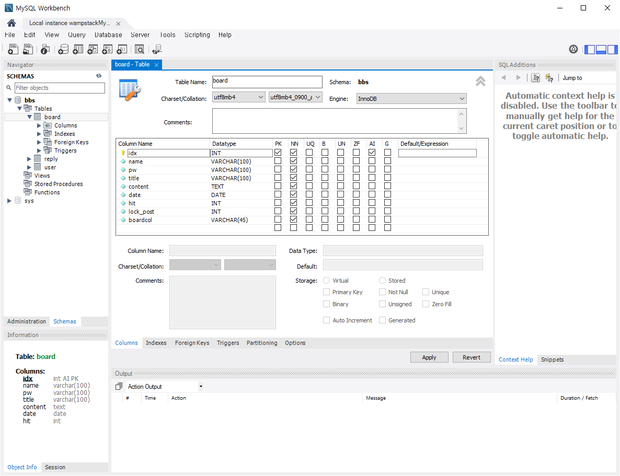
Task: Go to the Home screen tab icon
Action: [12, 23]
